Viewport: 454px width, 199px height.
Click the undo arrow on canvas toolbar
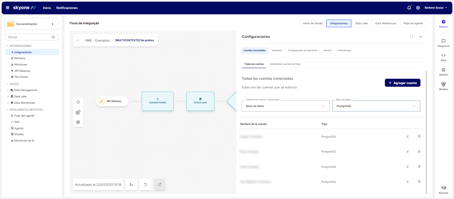pos(146,185)
